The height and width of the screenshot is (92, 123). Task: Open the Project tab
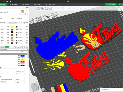click(x=38, y=4)
